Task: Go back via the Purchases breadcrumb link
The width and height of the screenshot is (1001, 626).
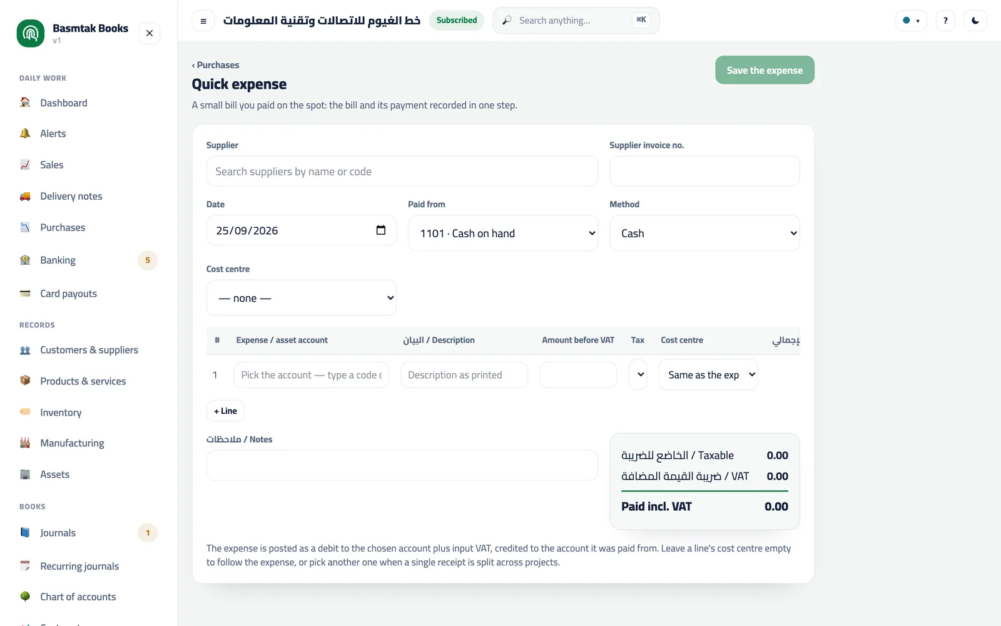Action: click(216, 65)
